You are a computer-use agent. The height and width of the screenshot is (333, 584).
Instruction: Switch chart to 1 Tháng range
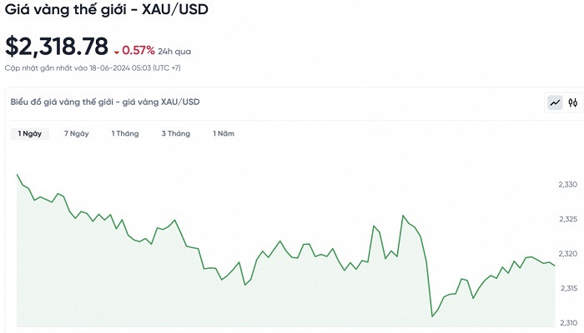[125, 133]
